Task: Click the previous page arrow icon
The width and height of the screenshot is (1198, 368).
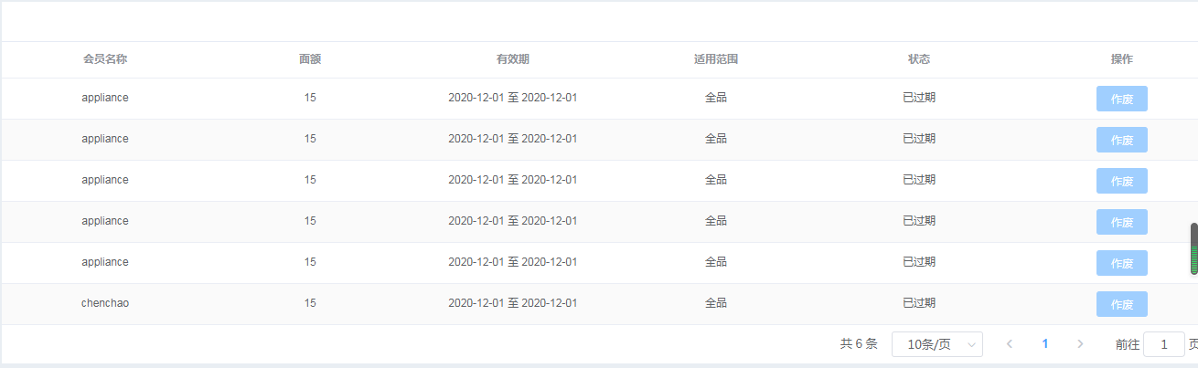Action: (1010, 344)
